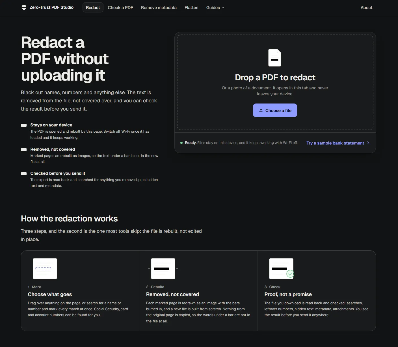Screen dimensions: 398x347
Task: Open the Remove metadata page
Action: coord(159,8)
